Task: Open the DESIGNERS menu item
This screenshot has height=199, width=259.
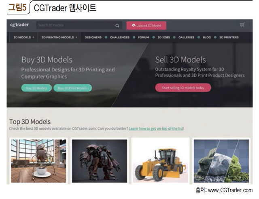Action: click(93, 37)
